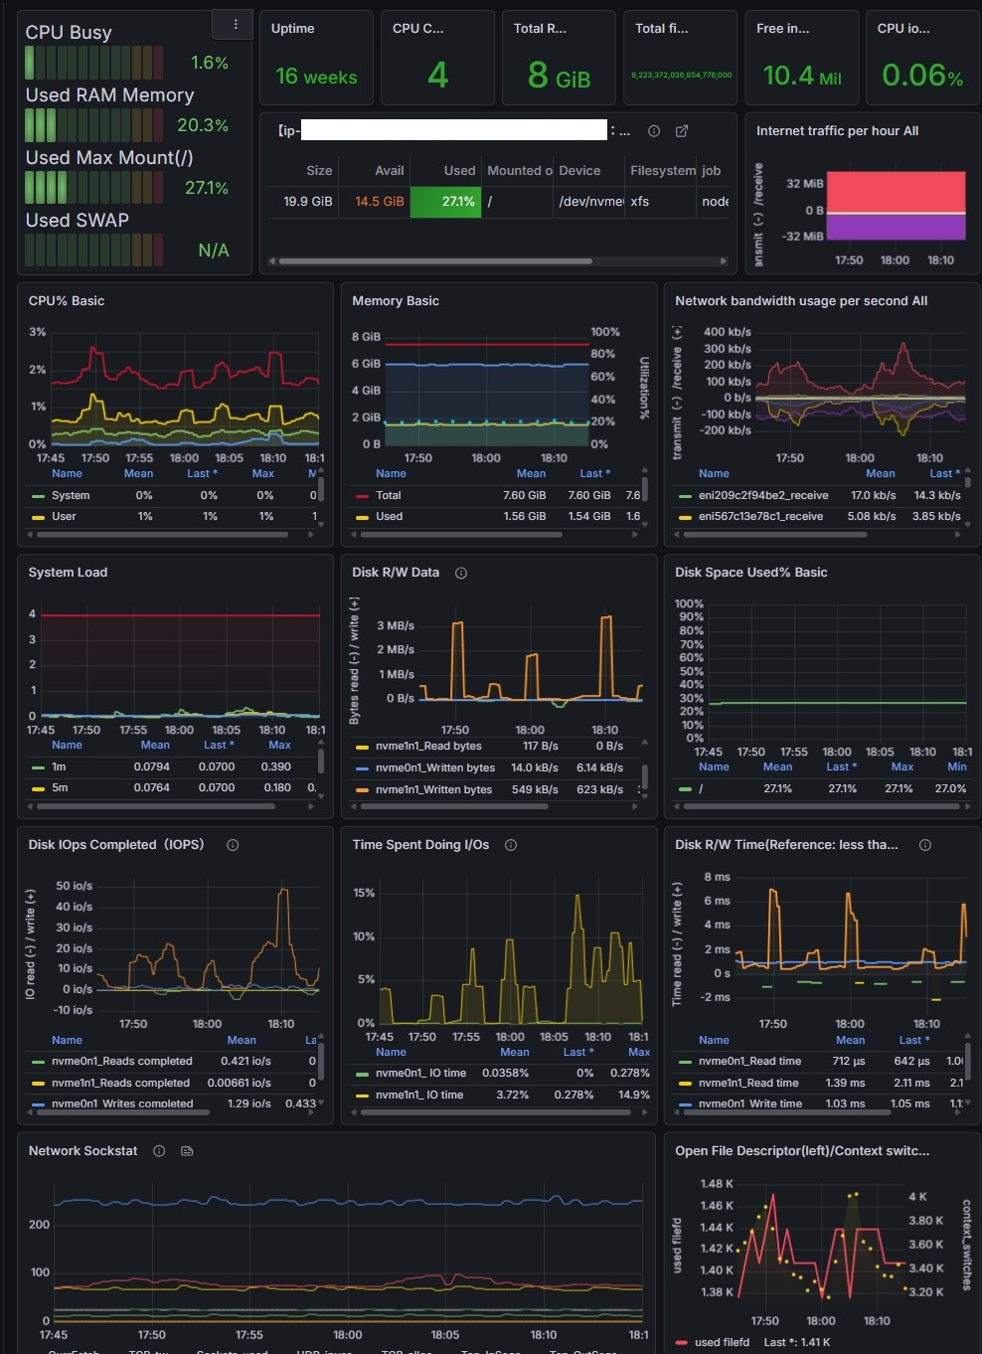Viewport: 982px width, 1354px height.
Task: Click the green 27.1% Used cell in the filesystem table
Action: pos(445,201)
